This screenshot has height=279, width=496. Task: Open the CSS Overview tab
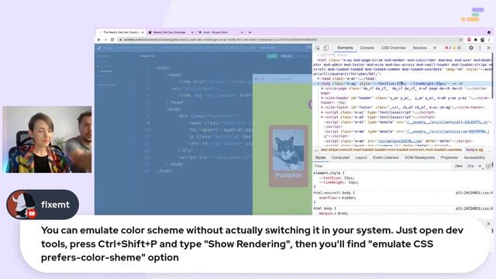[x=393, y=48]
